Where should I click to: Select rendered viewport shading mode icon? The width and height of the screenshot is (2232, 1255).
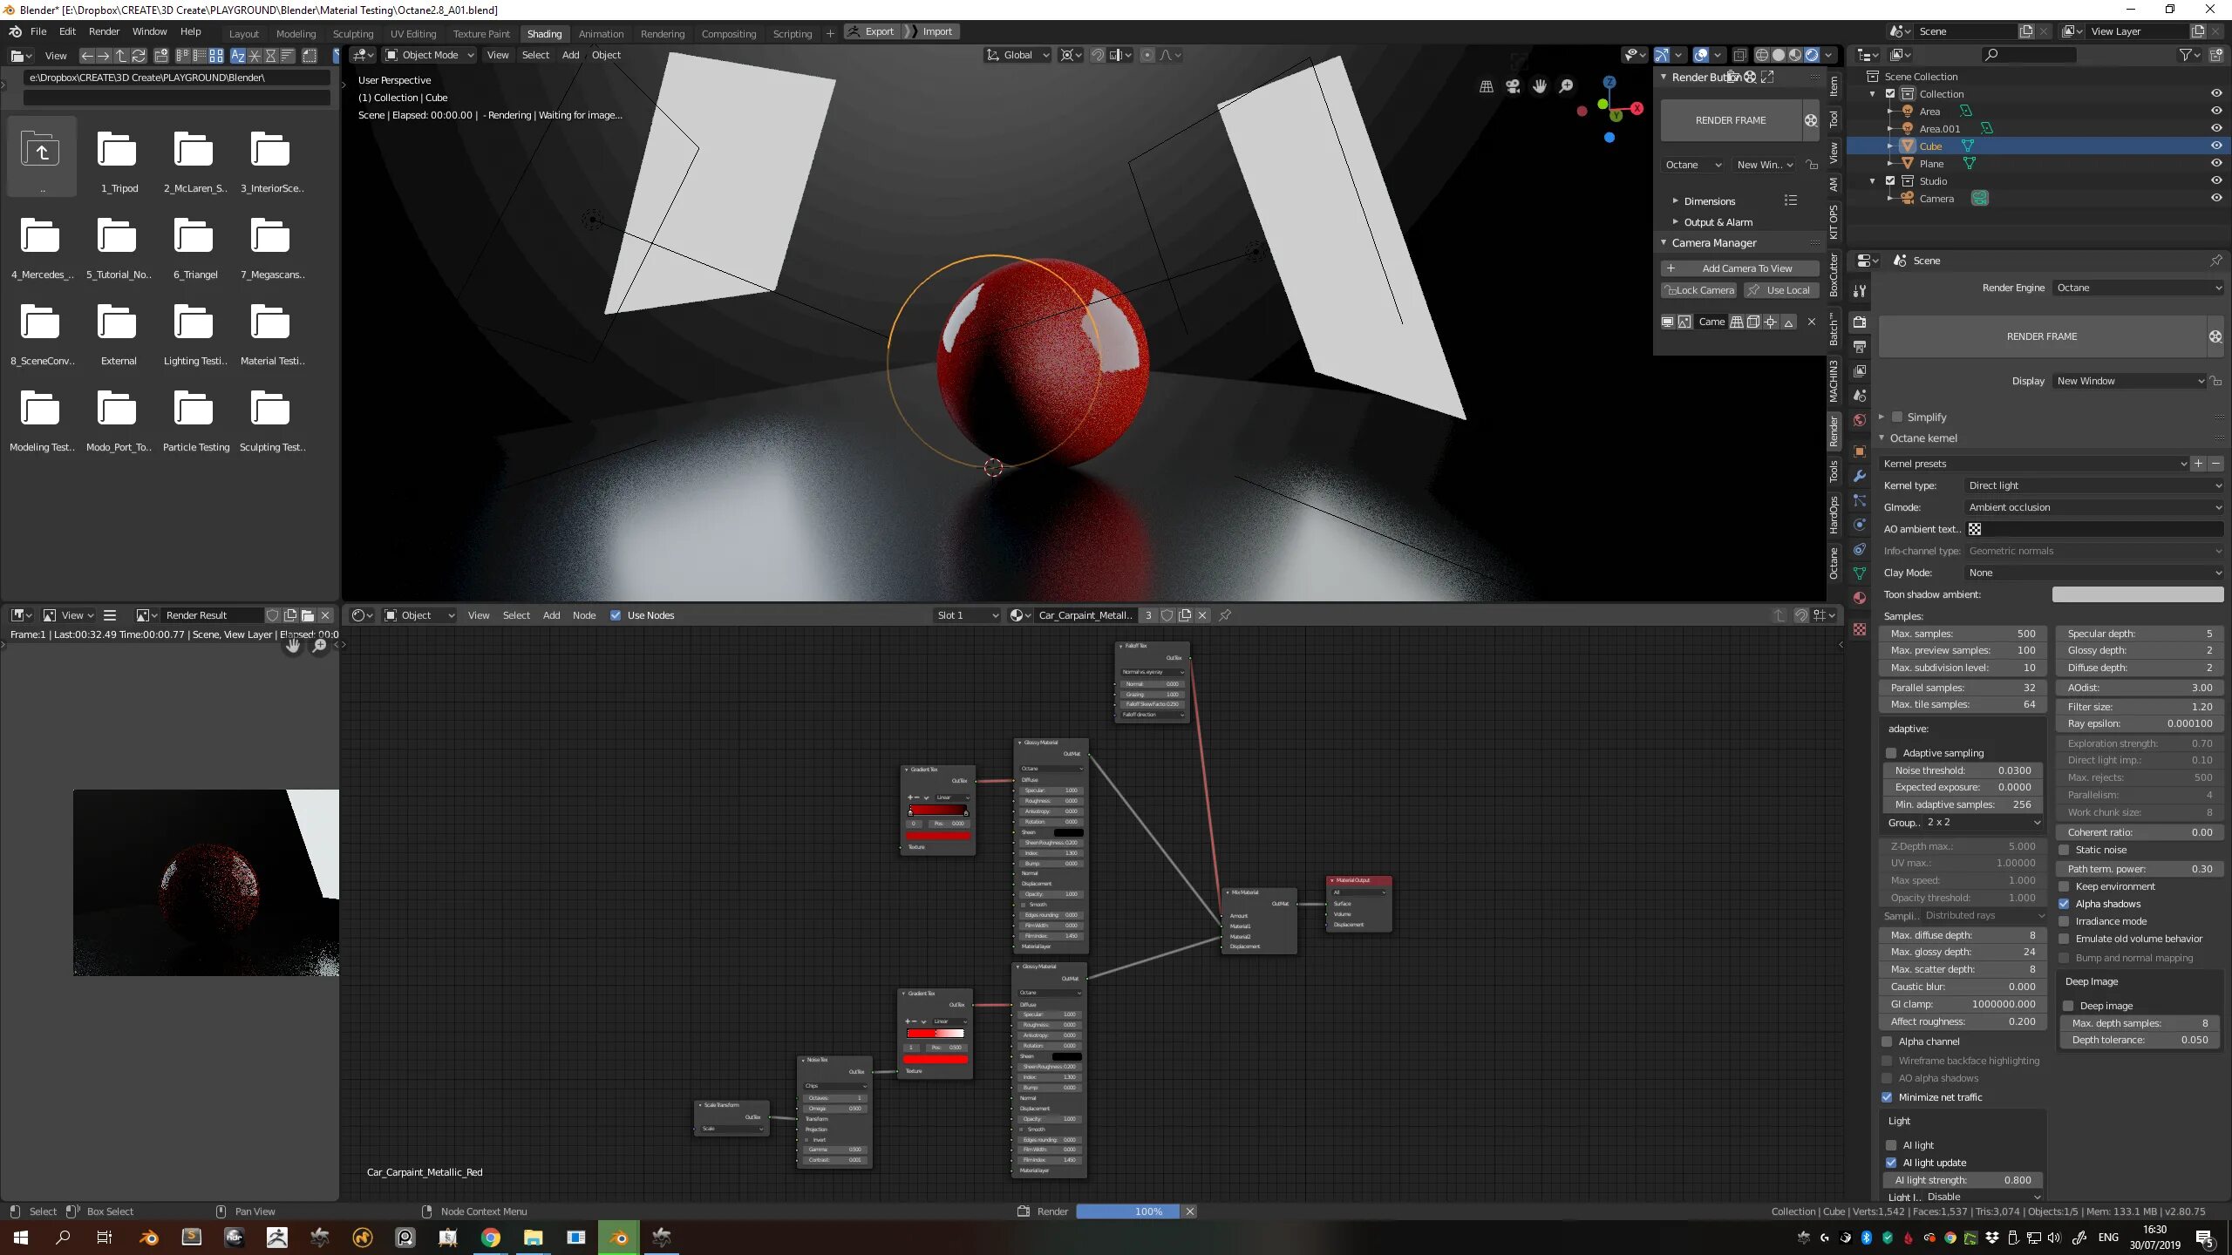(x=1812, y=55)
